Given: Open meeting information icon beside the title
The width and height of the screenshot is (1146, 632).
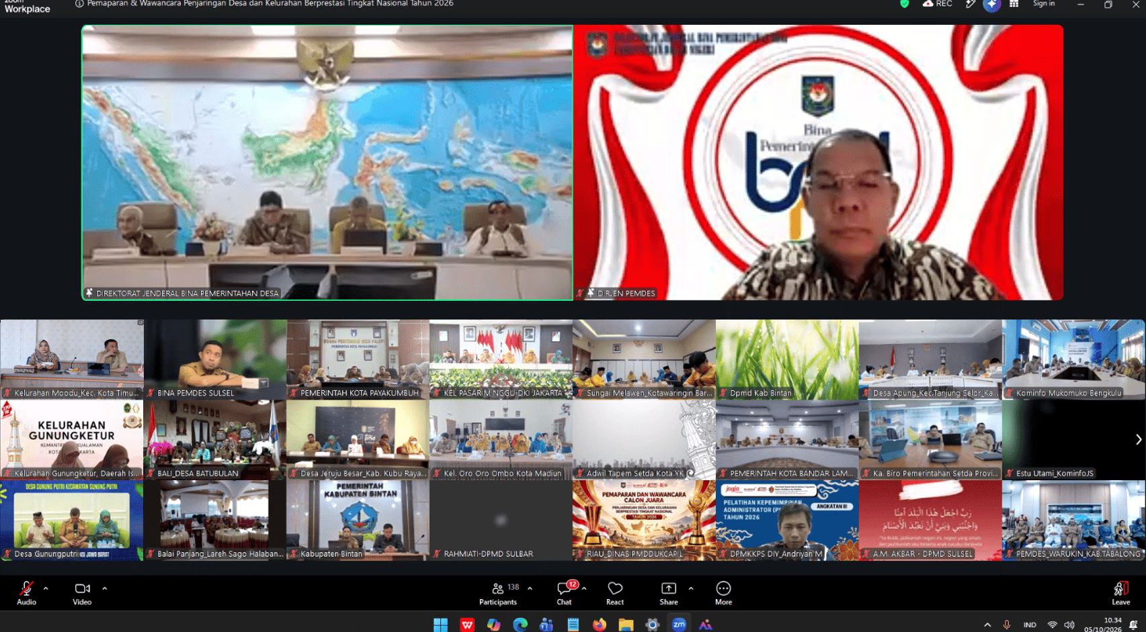Looking at the screenshot, I should pos(79,4).
